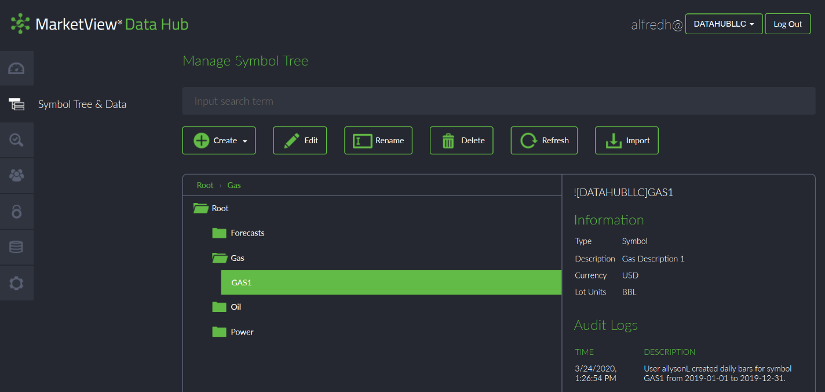
Task: Click the BBL lot units value
Action: [x=629, y=292]
